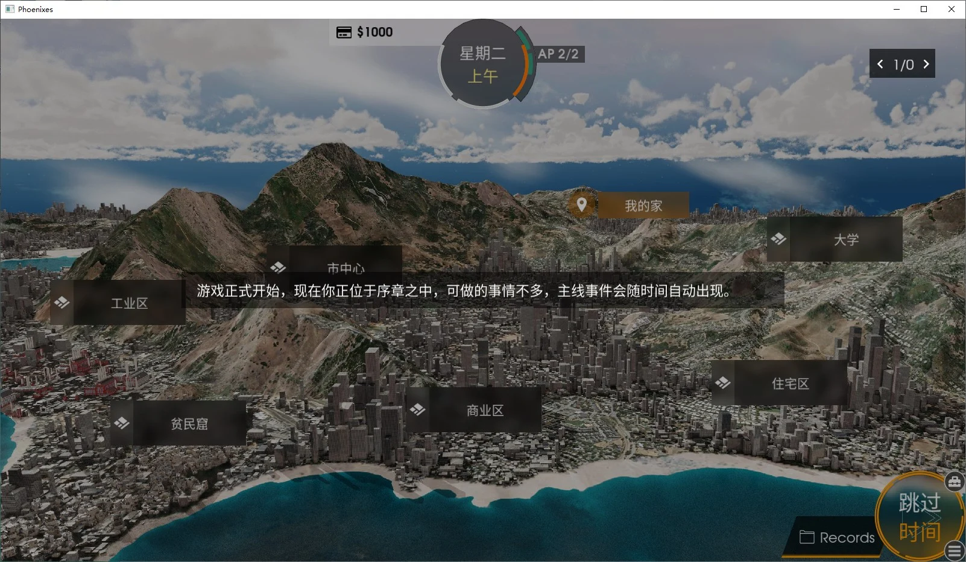Dismiss the tutorial message text box
This screenshot has height=562, width=966.
[464, 291]
